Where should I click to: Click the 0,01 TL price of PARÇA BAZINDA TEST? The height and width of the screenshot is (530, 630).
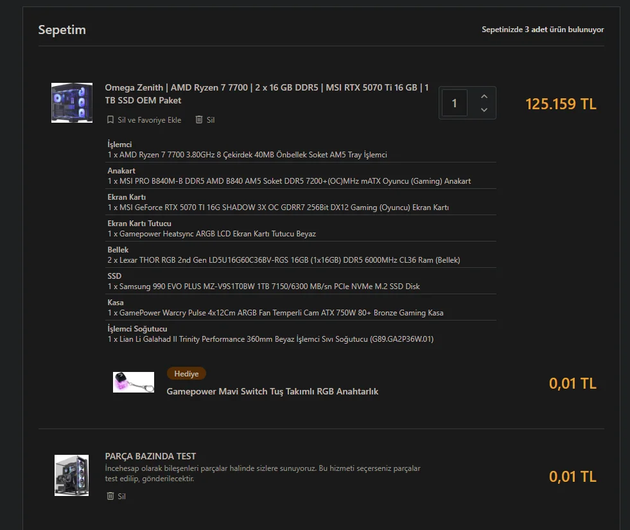pyautogui.click(x=573, y=477)
